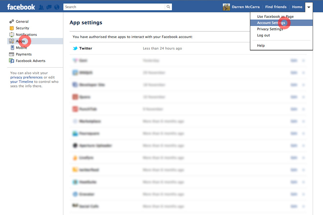The width and height of the screenshot is (323, 215).
Task: Click the search magnifier icon
Action: [x=168, y=7]
